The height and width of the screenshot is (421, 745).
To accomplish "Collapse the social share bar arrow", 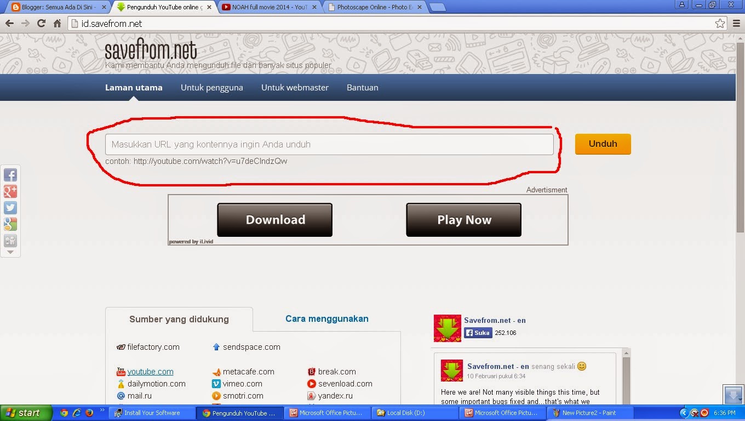I will (10, 252).
